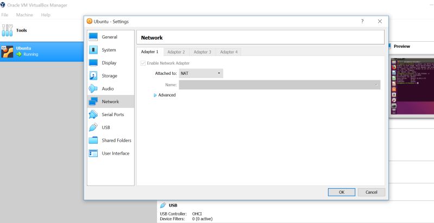Click the Tools wrench icon in Manager
434x223 pixels.
pos(7,30)
